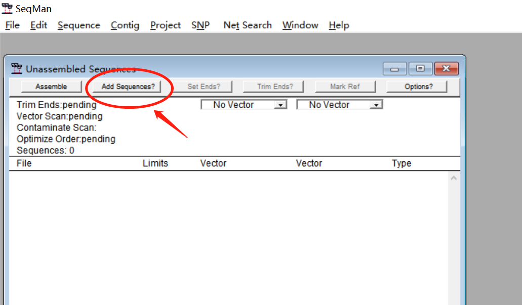Image resolution: width=522 pixels, height=305 pixels.
Task: Open the Project menu
Action: [x=165, y=25]
